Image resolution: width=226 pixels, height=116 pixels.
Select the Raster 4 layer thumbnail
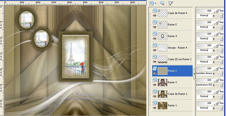pos(162,36)
